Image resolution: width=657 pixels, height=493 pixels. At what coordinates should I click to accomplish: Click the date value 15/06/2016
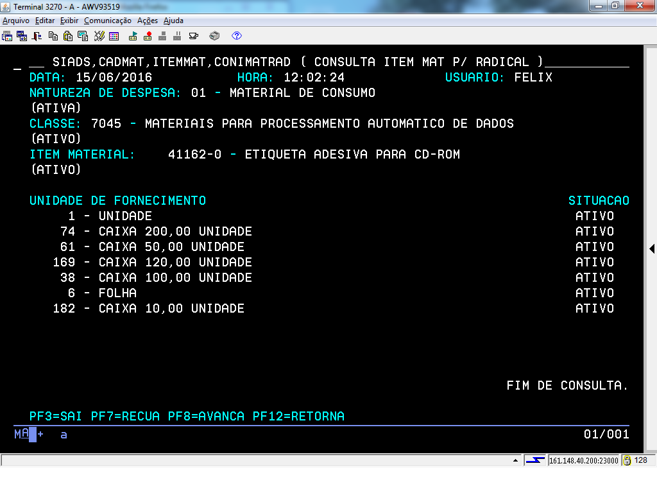pos(114,77)
